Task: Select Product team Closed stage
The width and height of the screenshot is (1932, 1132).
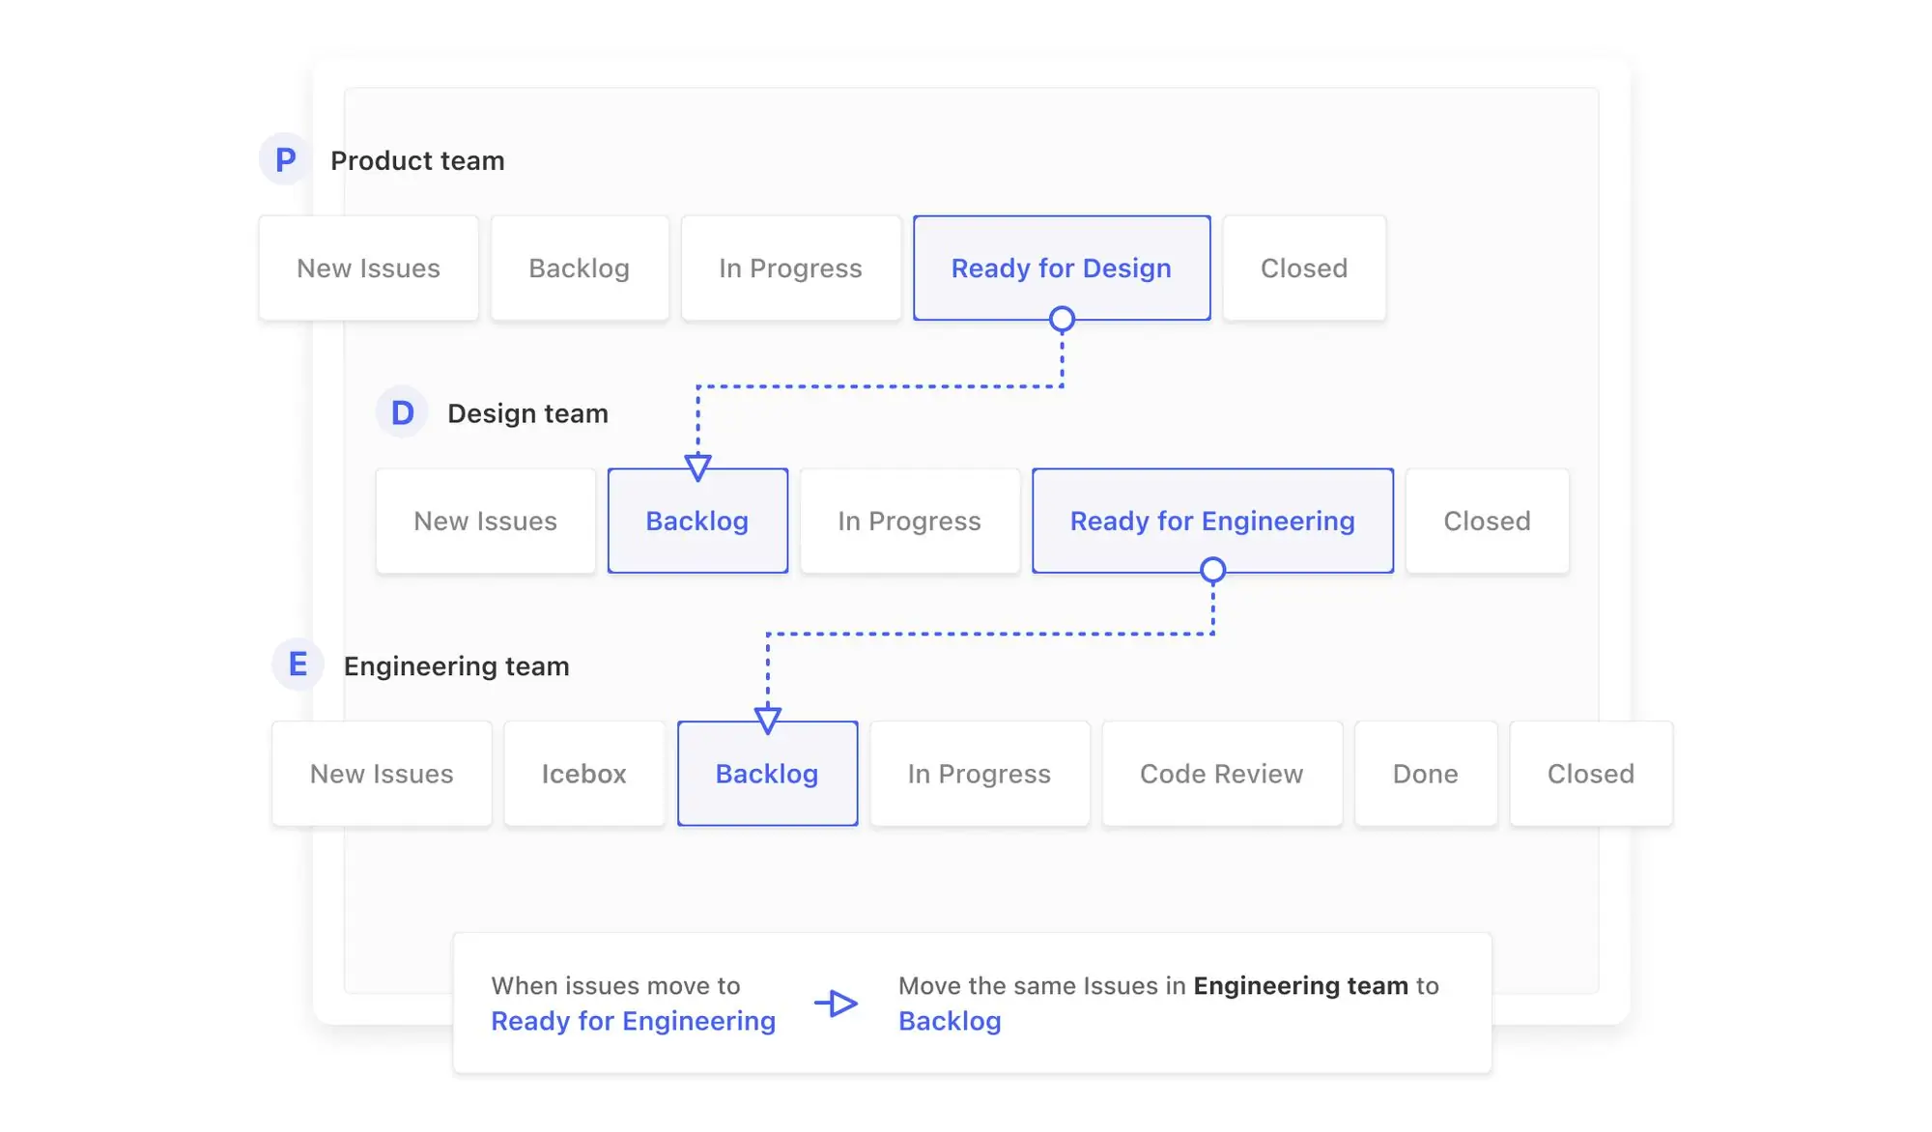Action: [x=1304, y=268]
